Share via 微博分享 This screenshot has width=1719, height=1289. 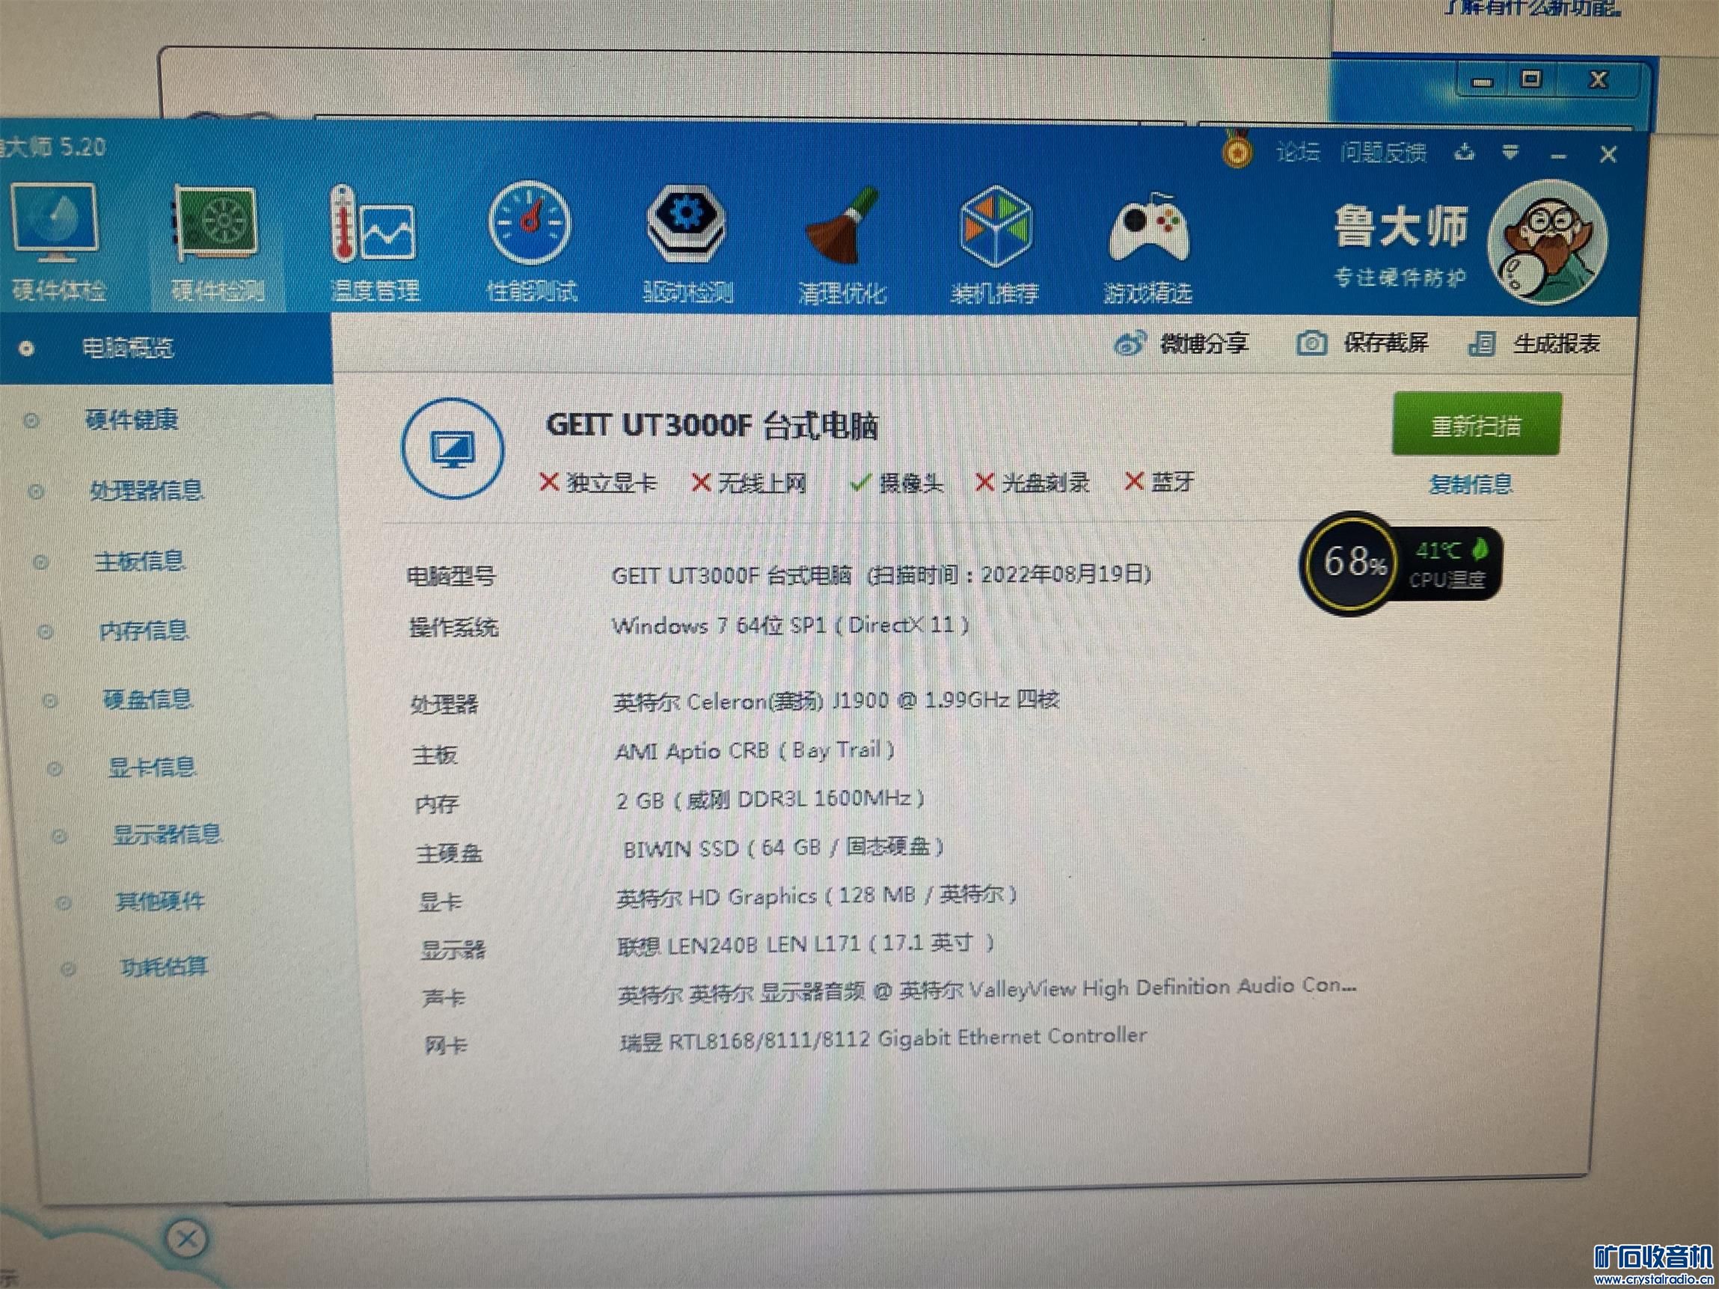[1181, 343]
